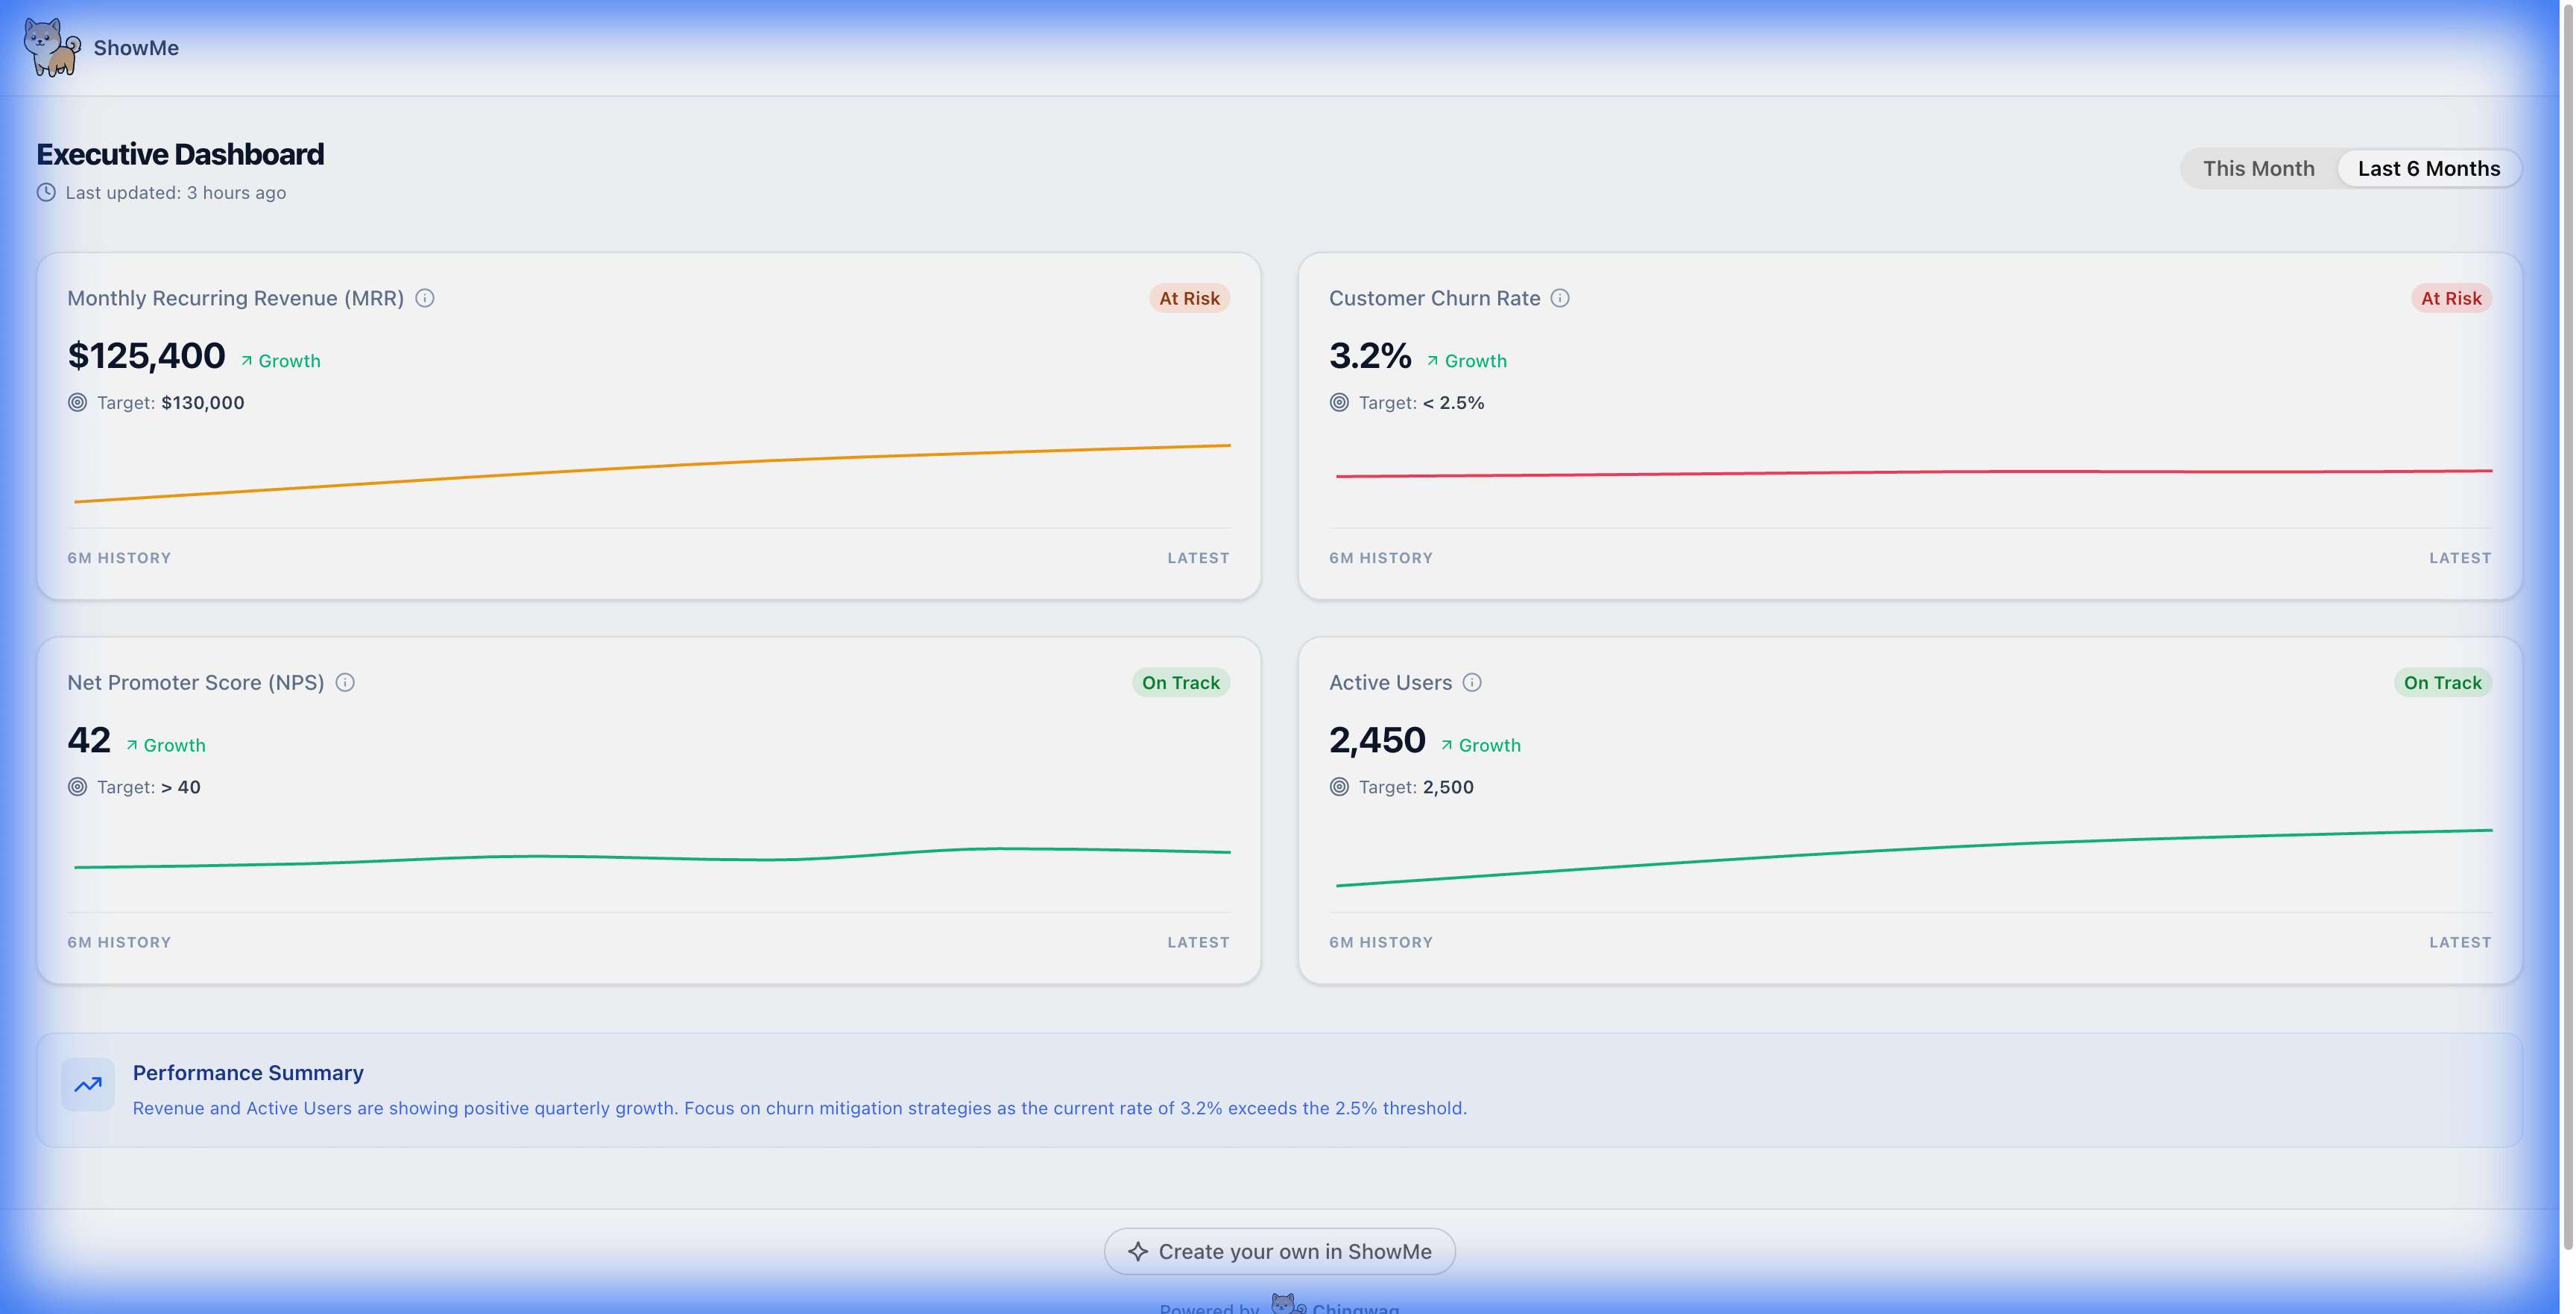
Task: Open the Customer Churn Rate info icon
Action: [x=1561, y=298]
